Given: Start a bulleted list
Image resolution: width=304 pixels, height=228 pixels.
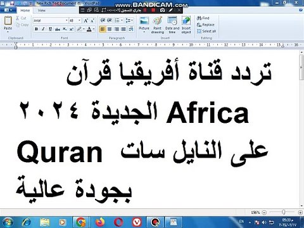Looking at the screenshot, I should point(117,20).
